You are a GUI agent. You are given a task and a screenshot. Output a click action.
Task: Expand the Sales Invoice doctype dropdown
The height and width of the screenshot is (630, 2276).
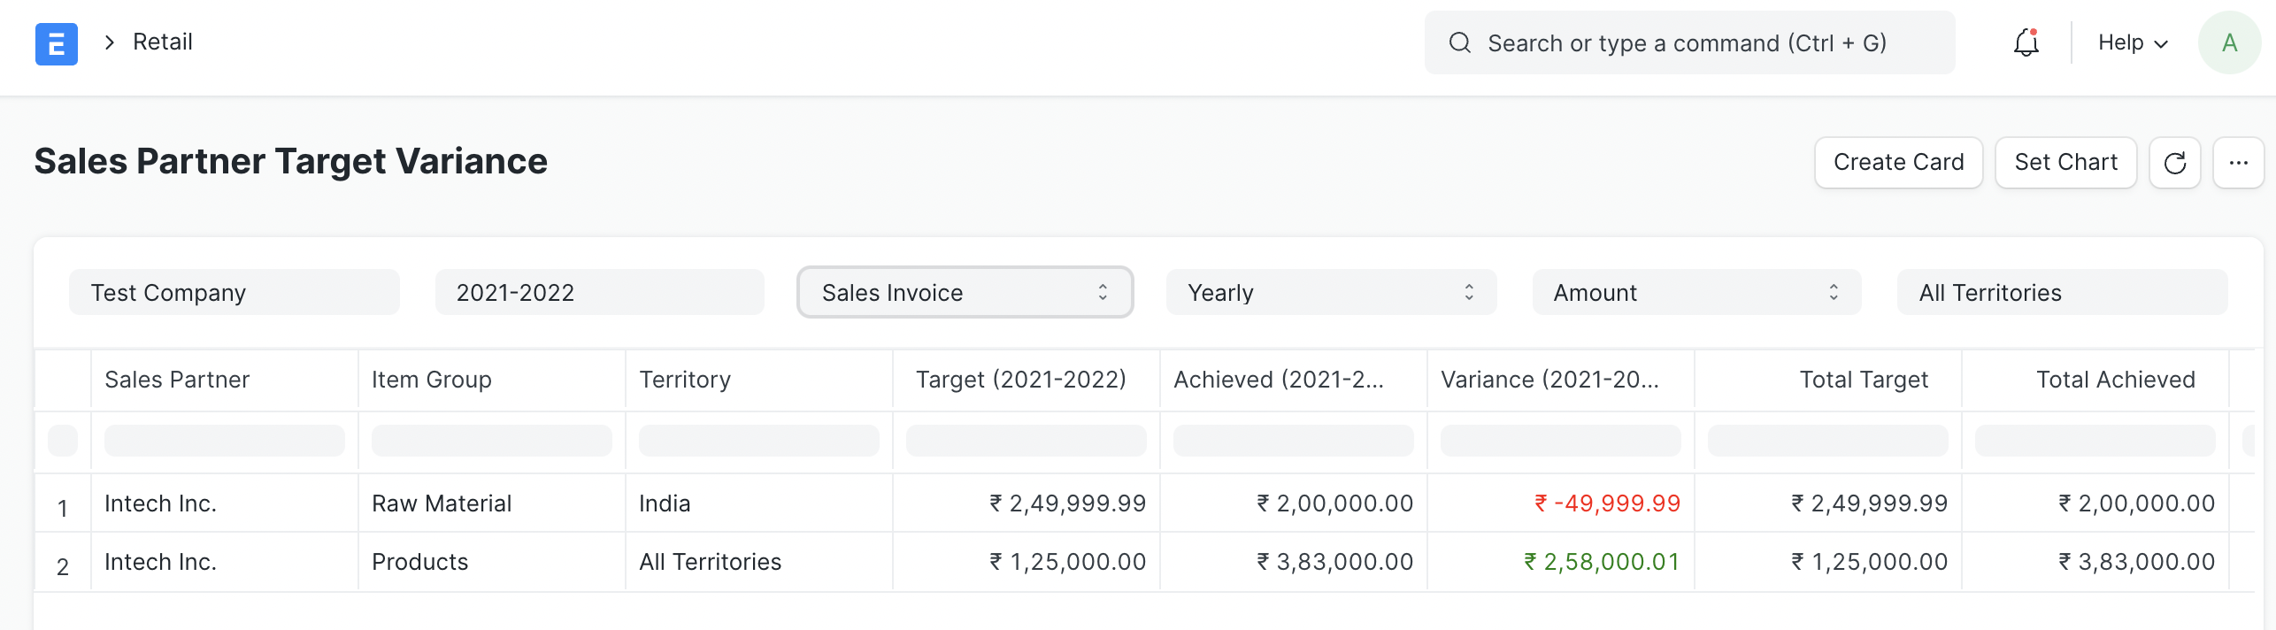[x=965, y=293]
